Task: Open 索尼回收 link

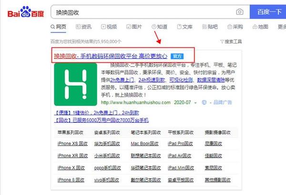Action: coord(213,168)
